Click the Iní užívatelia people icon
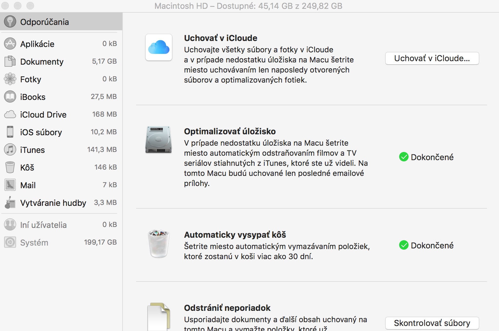The width and height of the screenshot is (499, 331). coord(10,225)
